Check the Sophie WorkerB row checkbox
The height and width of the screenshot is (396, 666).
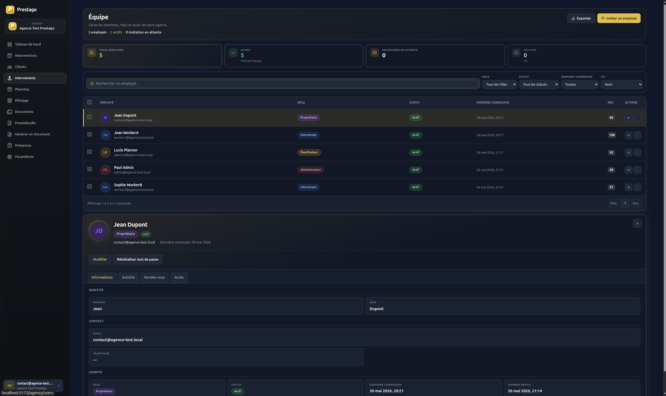click(x=90, y=186)
